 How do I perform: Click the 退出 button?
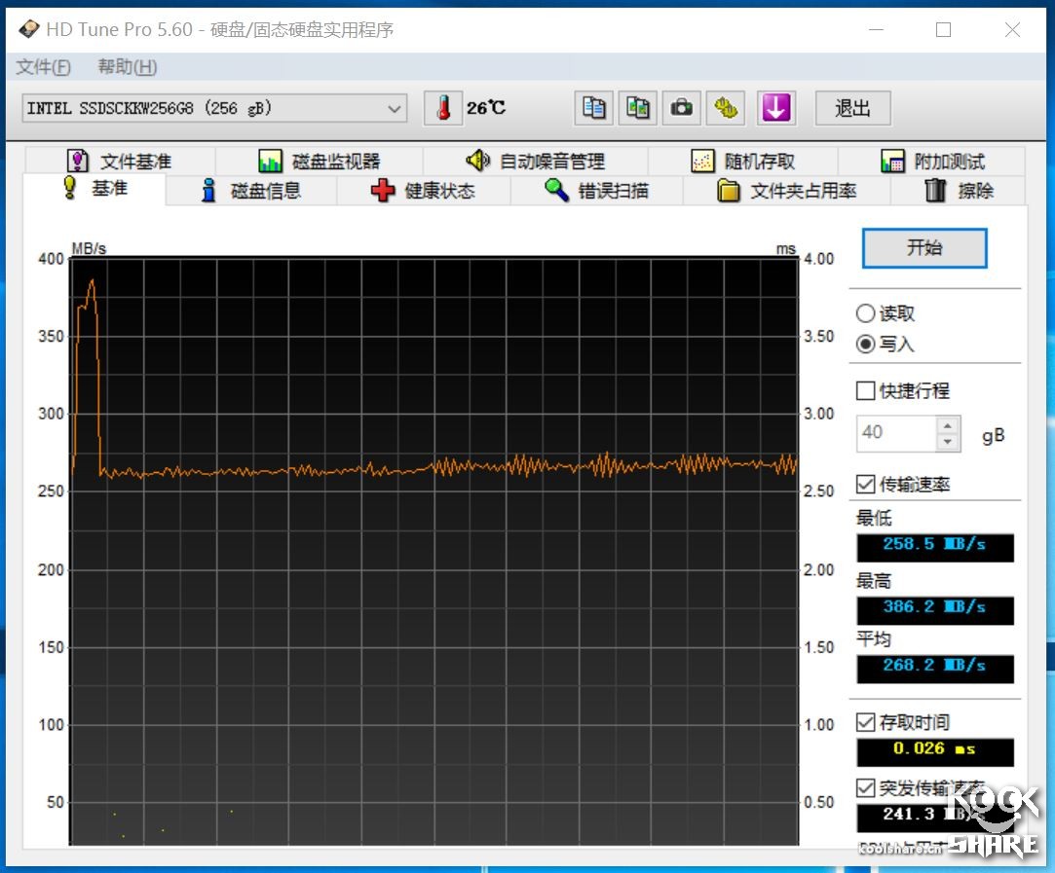tap(852, 108)
